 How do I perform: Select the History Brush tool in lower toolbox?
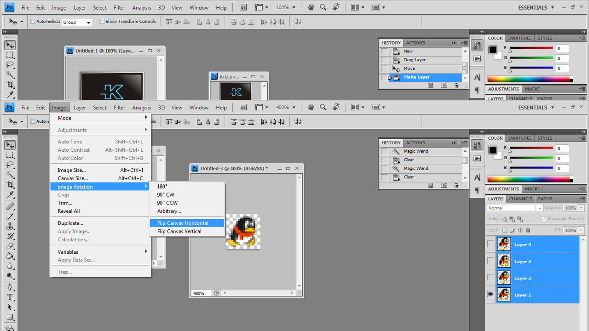coord(10,236)
